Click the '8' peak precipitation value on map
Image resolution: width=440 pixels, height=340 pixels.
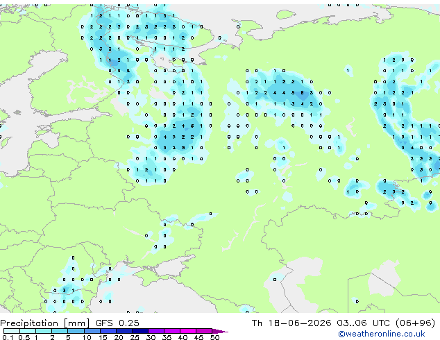pyautogui.click(x=302, y=92)
